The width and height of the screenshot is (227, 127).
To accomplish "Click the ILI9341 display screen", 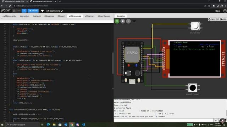I will coord(195,59).
